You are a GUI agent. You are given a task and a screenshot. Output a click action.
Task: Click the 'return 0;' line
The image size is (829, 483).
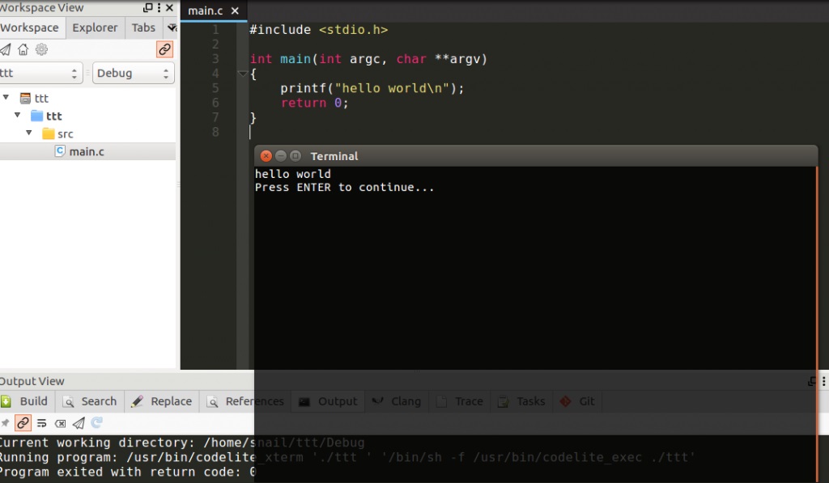point(314,103)
